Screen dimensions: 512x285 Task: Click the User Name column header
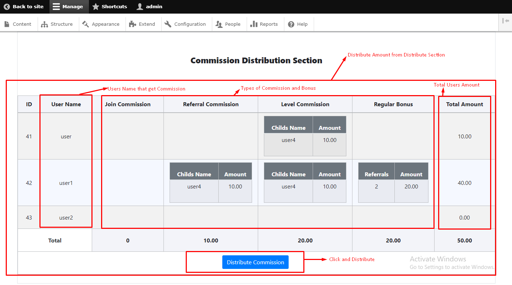coord(66,104)
